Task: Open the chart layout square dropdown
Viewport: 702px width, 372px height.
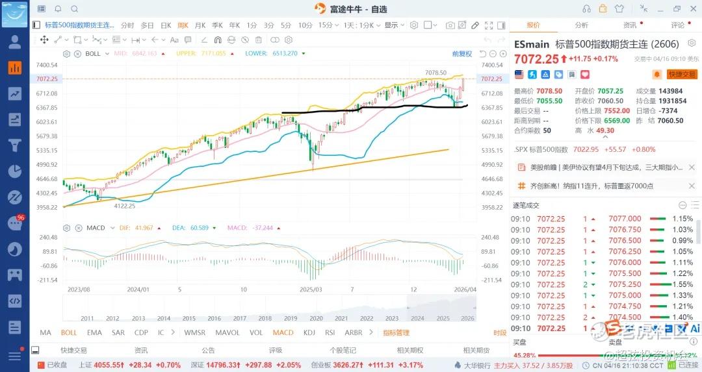Action: [x=430, y=25]
